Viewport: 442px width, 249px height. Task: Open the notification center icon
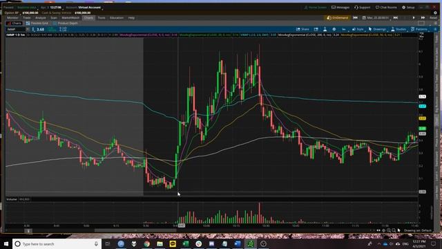tap(433, 243)
